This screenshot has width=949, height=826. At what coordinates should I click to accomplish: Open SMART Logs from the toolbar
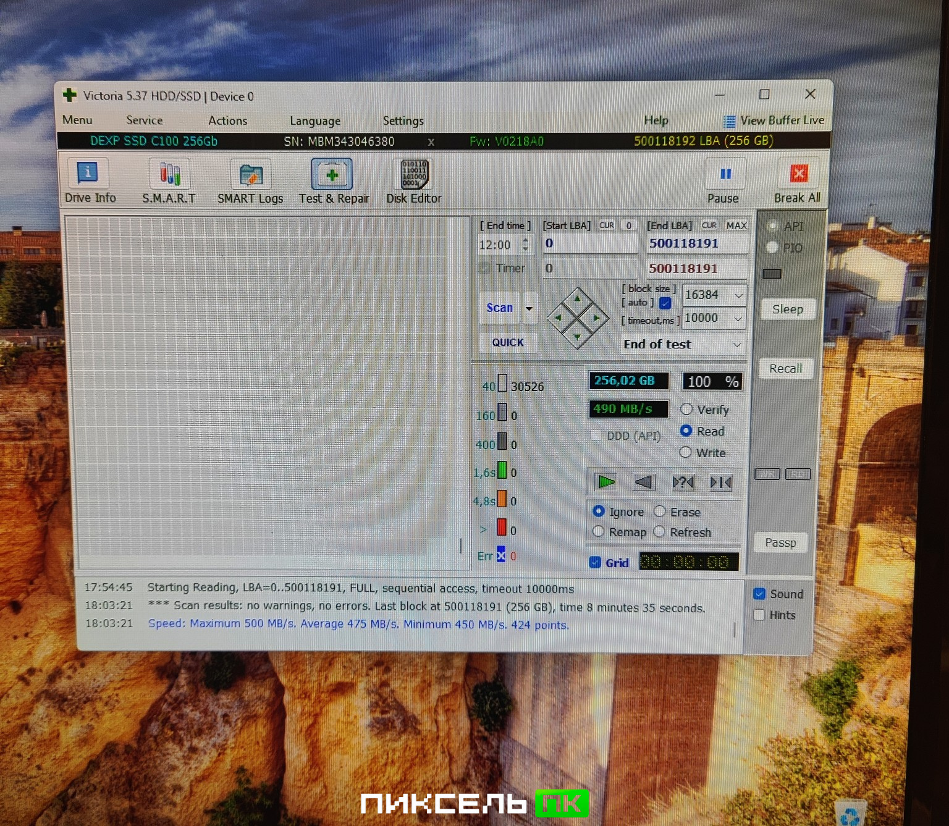tap(250, 181)
